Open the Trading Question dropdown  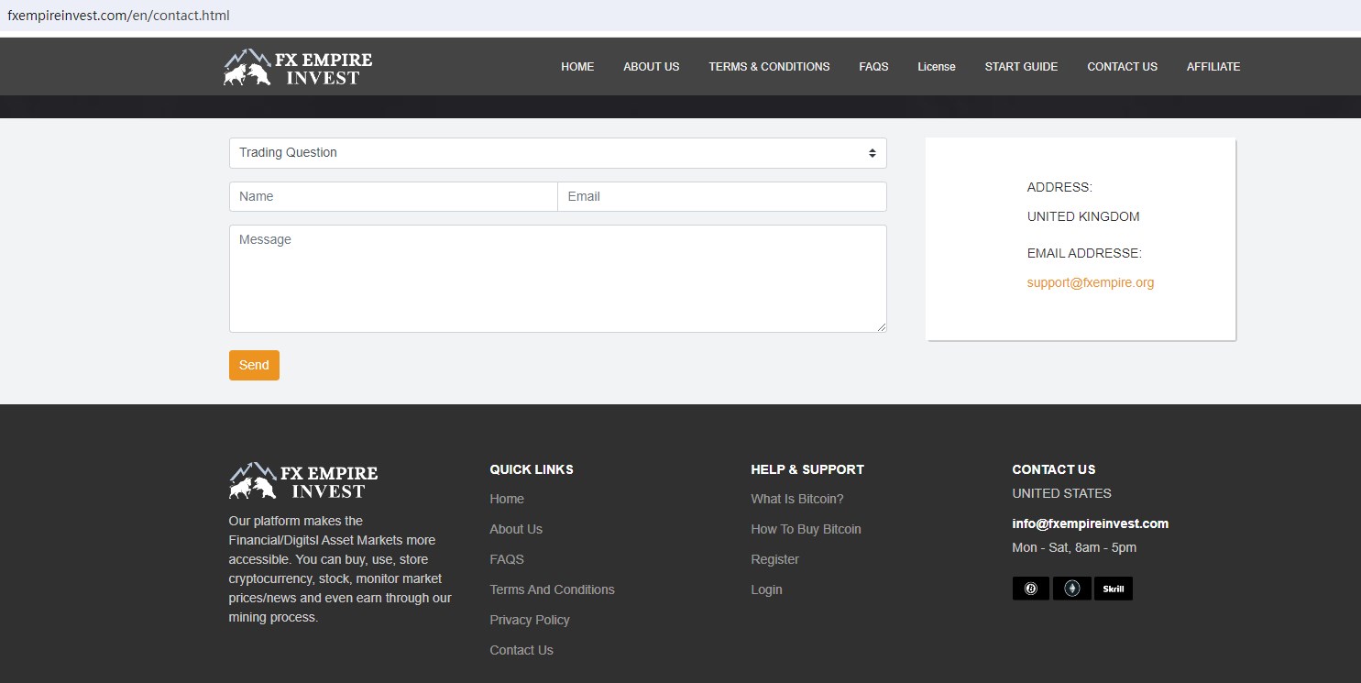pyautogui.click(x=557, y=153)
